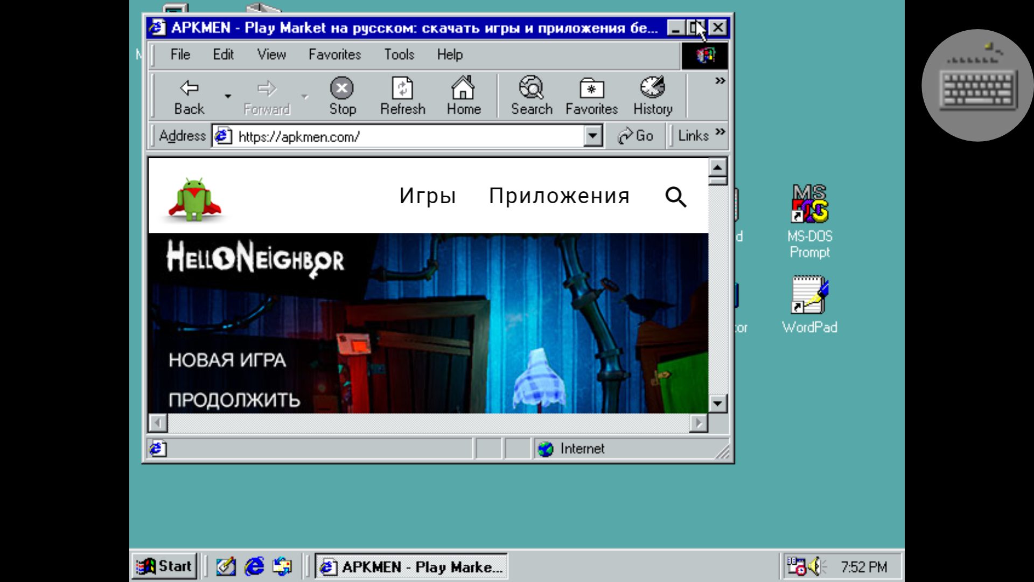The height and width of the screenshot is (582, 1034).
Task: Open the Tools menu
Action: point(399,54)
